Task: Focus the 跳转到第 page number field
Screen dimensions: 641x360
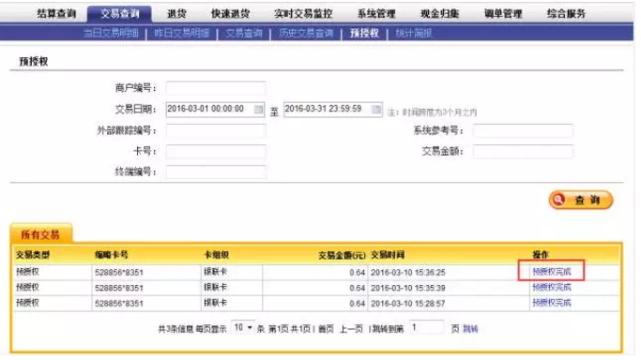Action: pos(426,328)
